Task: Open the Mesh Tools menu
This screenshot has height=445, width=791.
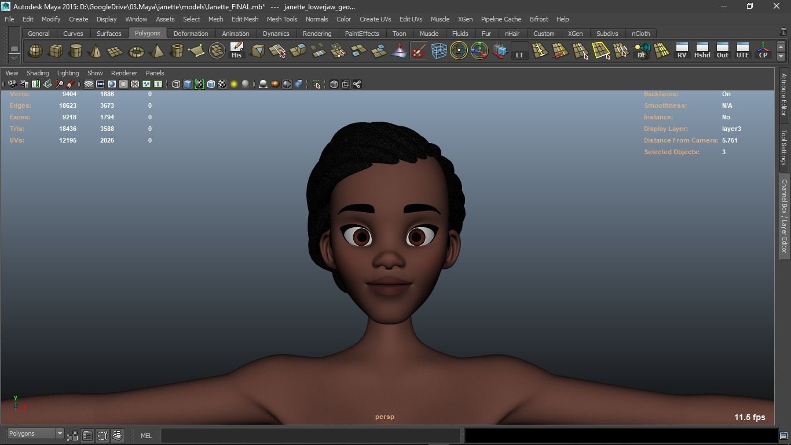Action: pyautogui.click(x=282, y=19)
